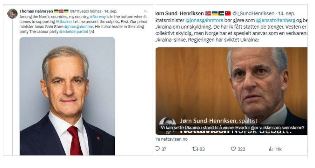Open the @arbeiderpartiet mention
The width and height of the screenshot is (315, 168).
click(74, 32)
